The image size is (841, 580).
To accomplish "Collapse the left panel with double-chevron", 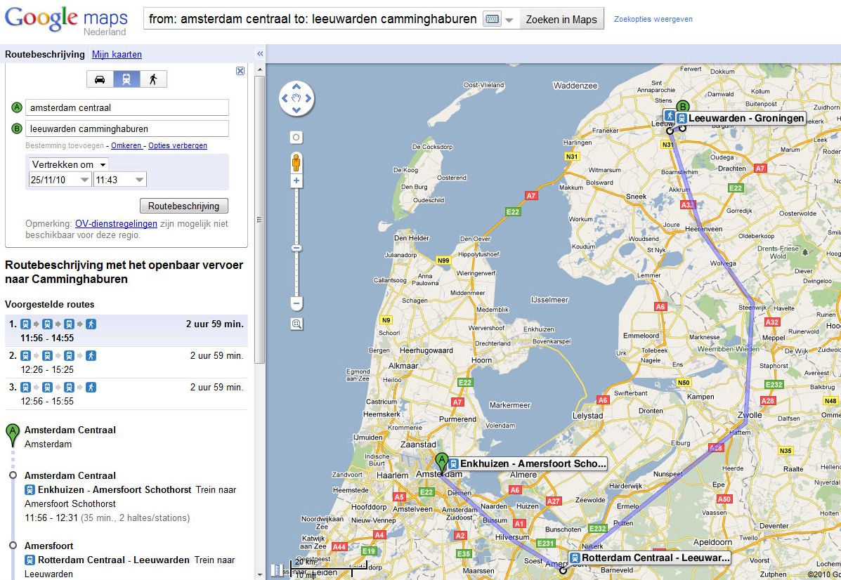I will (x=260, y=53).
